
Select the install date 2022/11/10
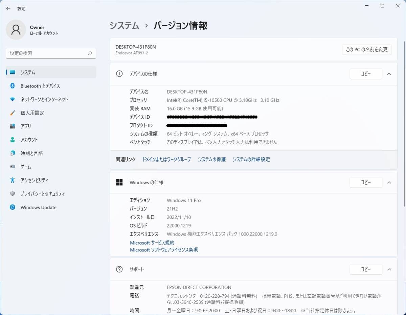[179, 217]
